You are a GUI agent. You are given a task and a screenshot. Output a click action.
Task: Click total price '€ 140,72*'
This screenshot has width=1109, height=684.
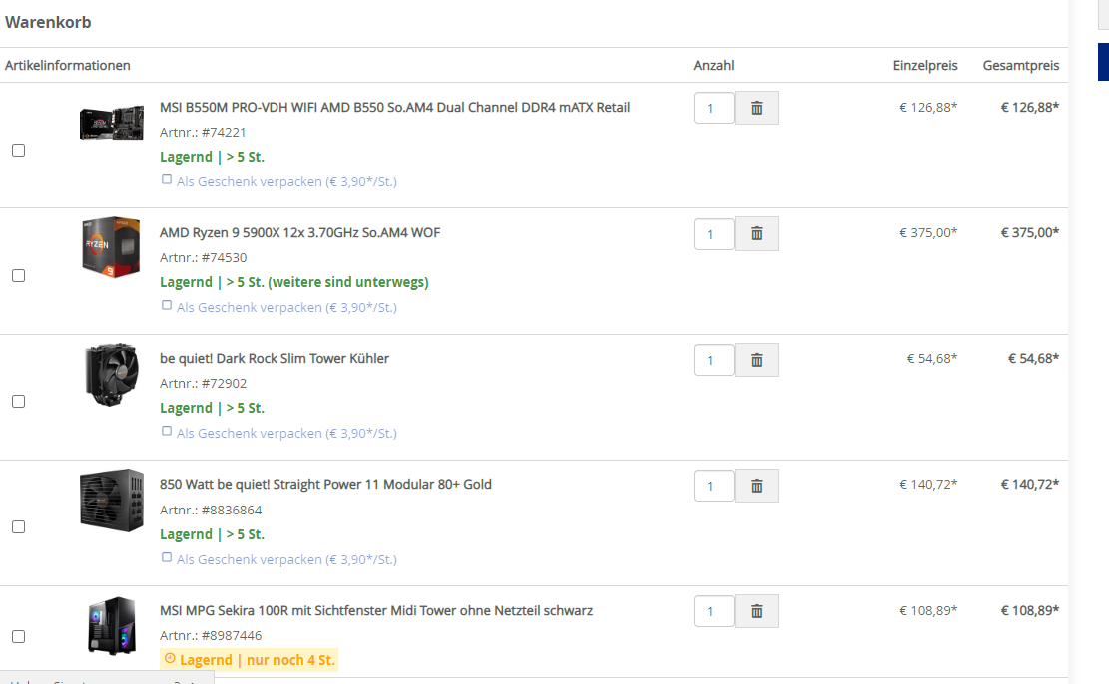(x=1030, y=484)
